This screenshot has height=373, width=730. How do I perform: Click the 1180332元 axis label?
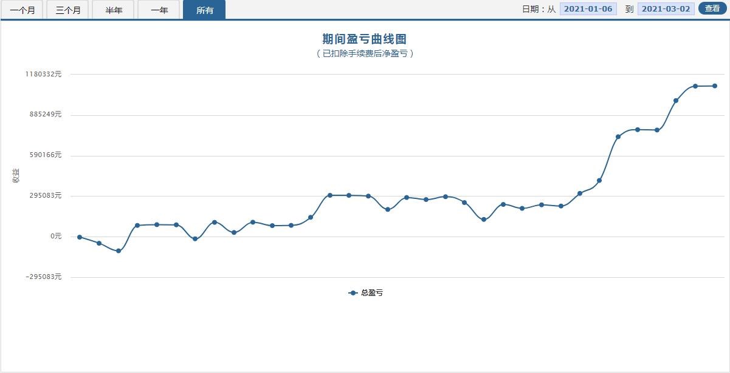click(x=43, y=74)
